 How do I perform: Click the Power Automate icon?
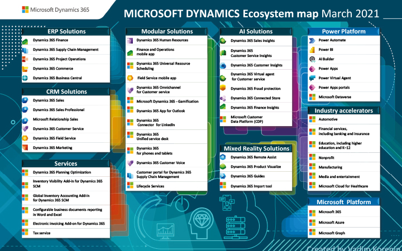pyautogui.click(x=312, y=41)
